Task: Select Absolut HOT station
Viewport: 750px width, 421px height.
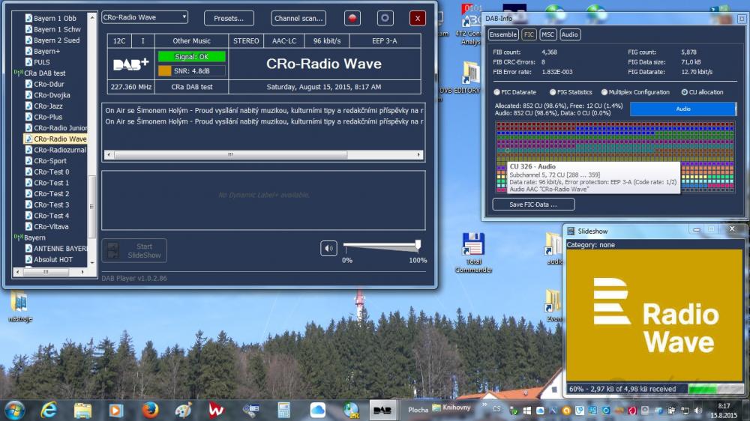Action: pyautogui.click(x=52, y=259)
